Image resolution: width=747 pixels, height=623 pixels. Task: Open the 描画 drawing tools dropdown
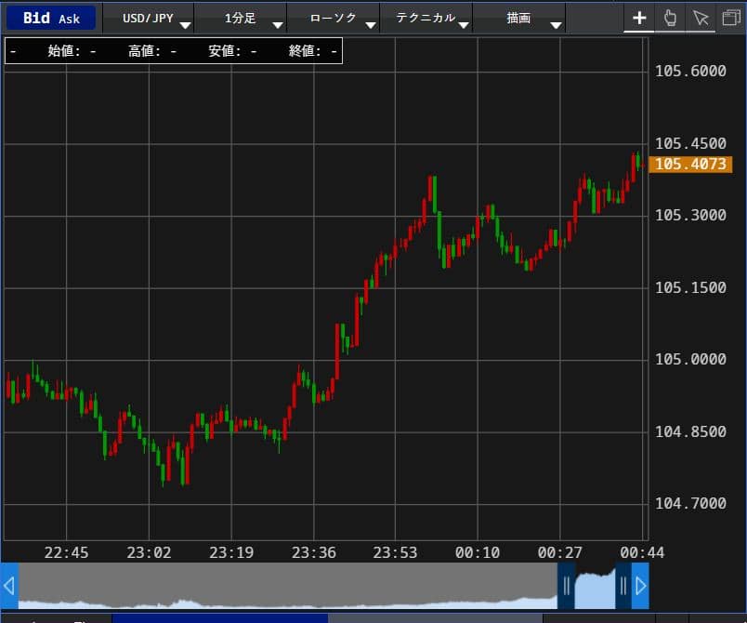point(518,18)
